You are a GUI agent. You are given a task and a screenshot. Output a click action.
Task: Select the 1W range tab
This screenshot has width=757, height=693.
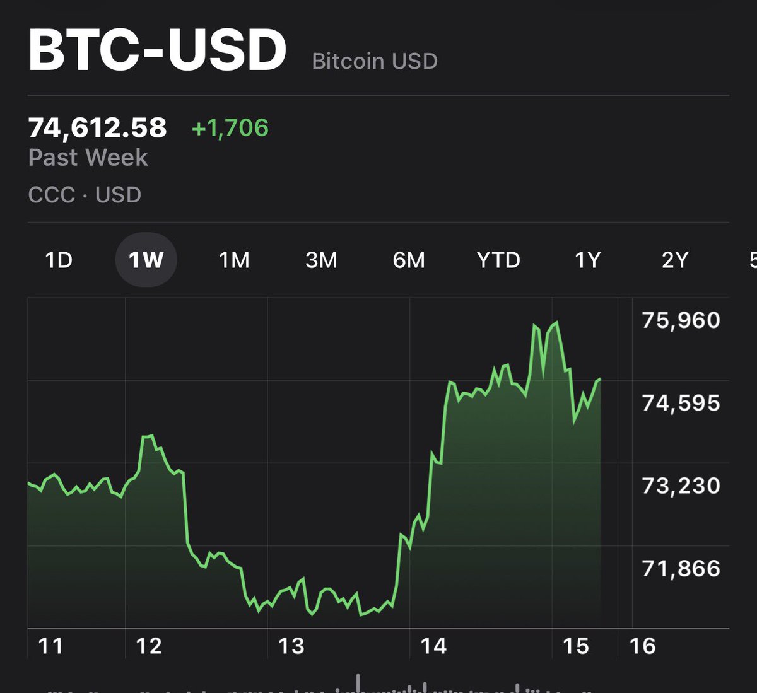146,260
